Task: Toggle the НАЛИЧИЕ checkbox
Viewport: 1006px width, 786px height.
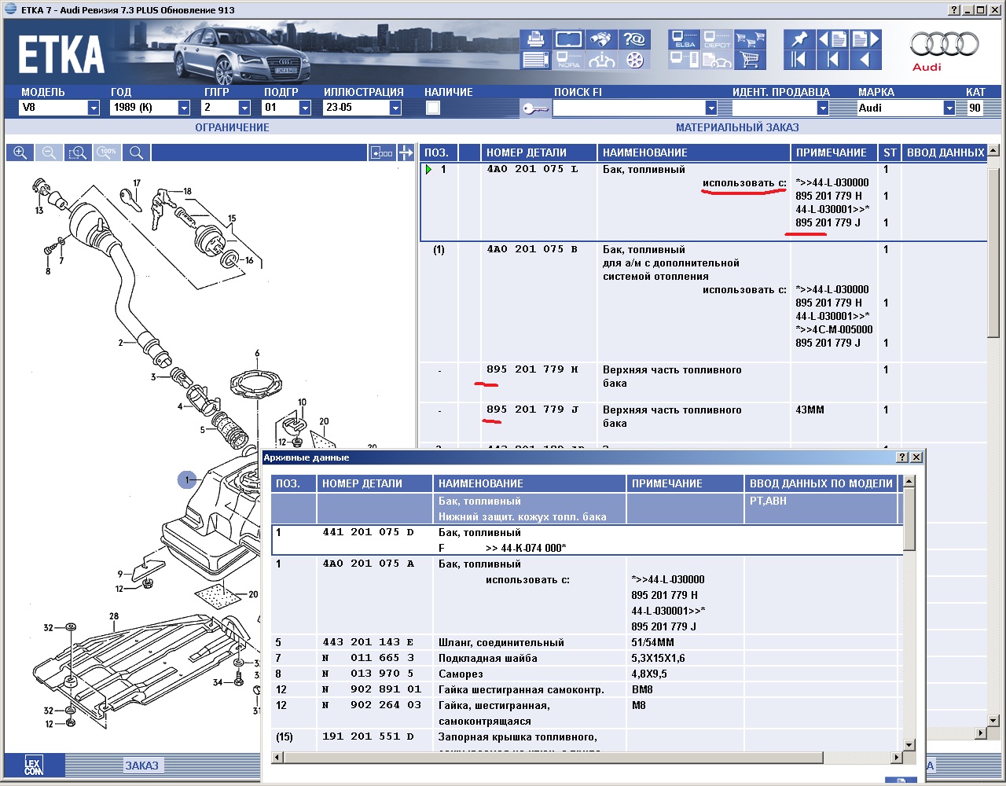Action: [433, 108]
